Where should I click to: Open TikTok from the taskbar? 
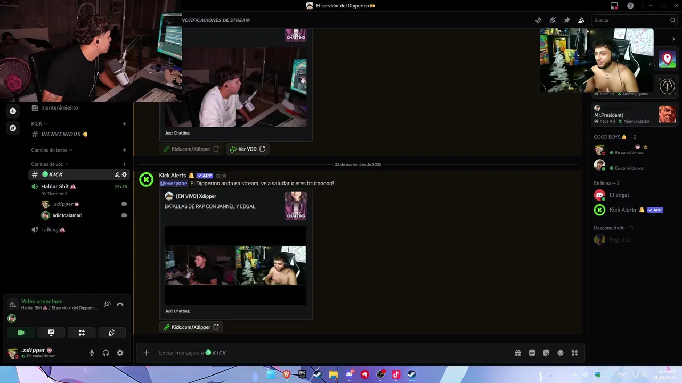pyautogui.click(x=396, y=374)
